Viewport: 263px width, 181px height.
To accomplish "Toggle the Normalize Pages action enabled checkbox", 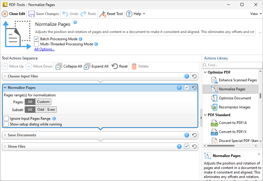I will pos(186,88).
